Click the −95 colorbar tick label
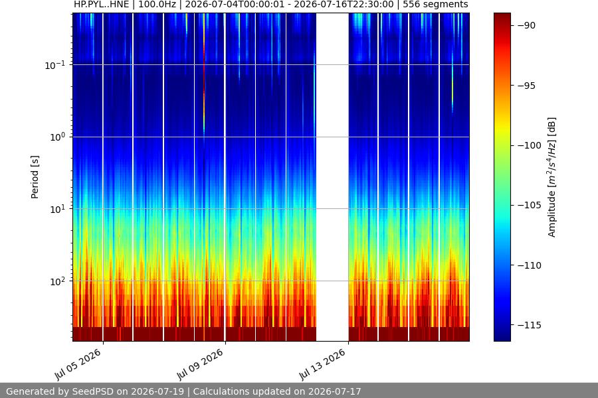 click(526, 86)
